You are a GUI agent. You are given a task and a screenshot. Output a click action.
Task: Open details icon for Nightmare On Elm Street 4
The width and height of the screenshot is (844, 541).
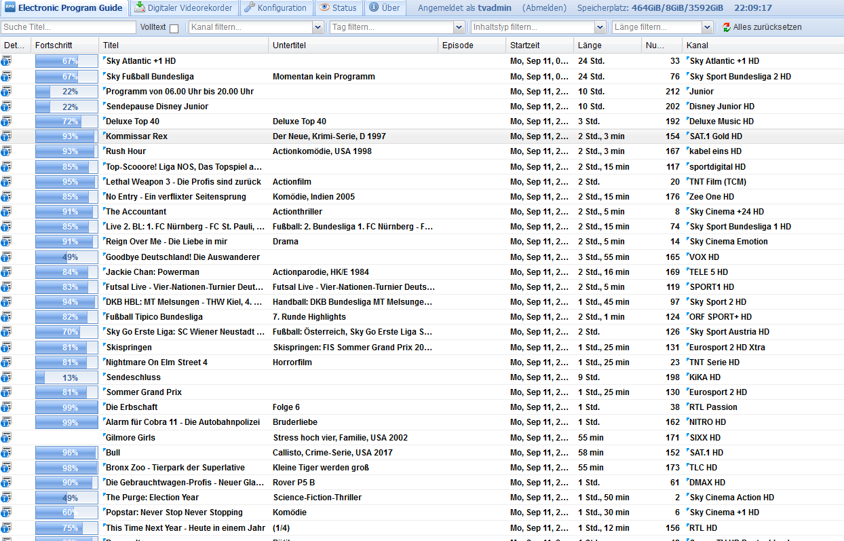click(7, 362)
